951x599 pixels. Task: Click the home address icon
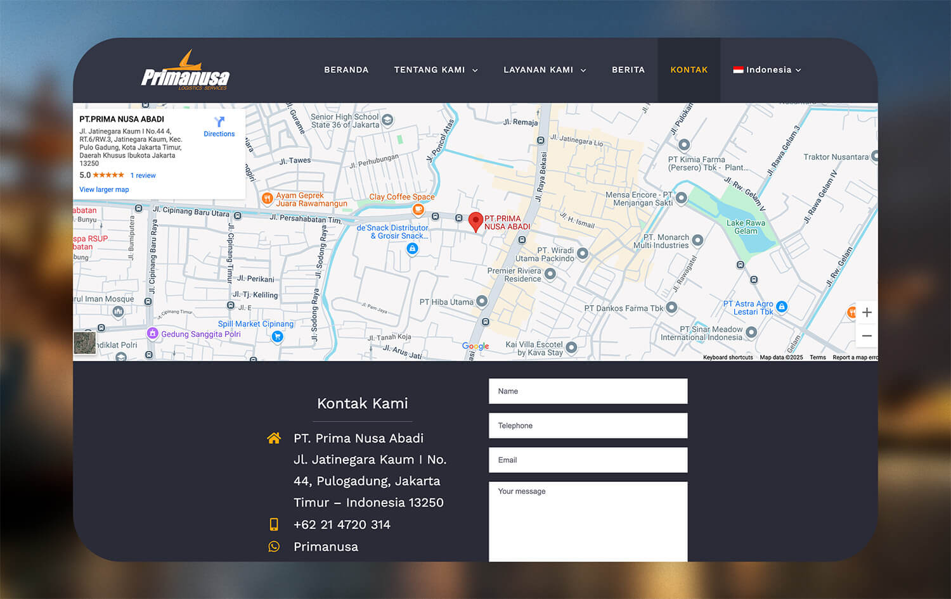pyautogui.click(x=274, y=438)
